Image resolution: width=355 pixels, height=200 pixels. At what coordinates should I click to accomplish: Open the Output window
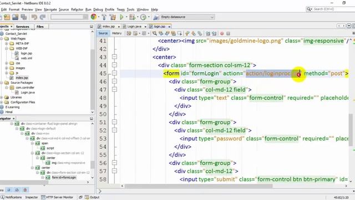pos(92,197)
